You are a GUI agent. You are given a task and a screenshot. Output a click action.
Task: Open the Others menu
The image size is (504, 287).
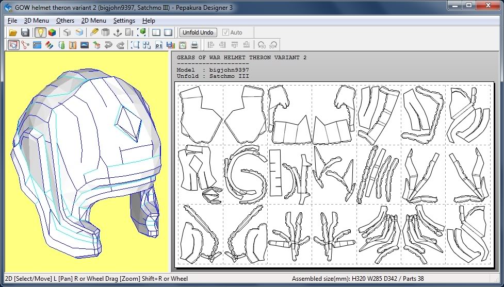point(65,21)
